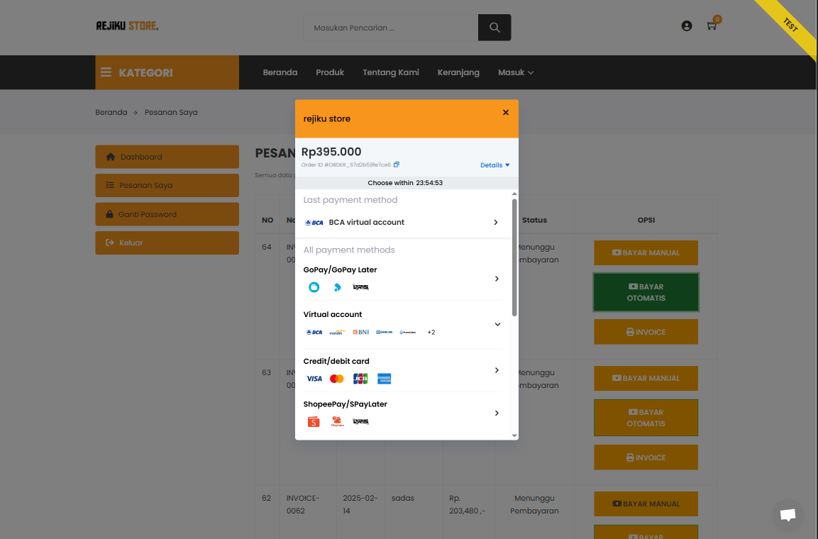The height and width of the screenshot is (539, 818).
Task: Open the Details dropdown in the payment popup
Action: coord(494,165)
